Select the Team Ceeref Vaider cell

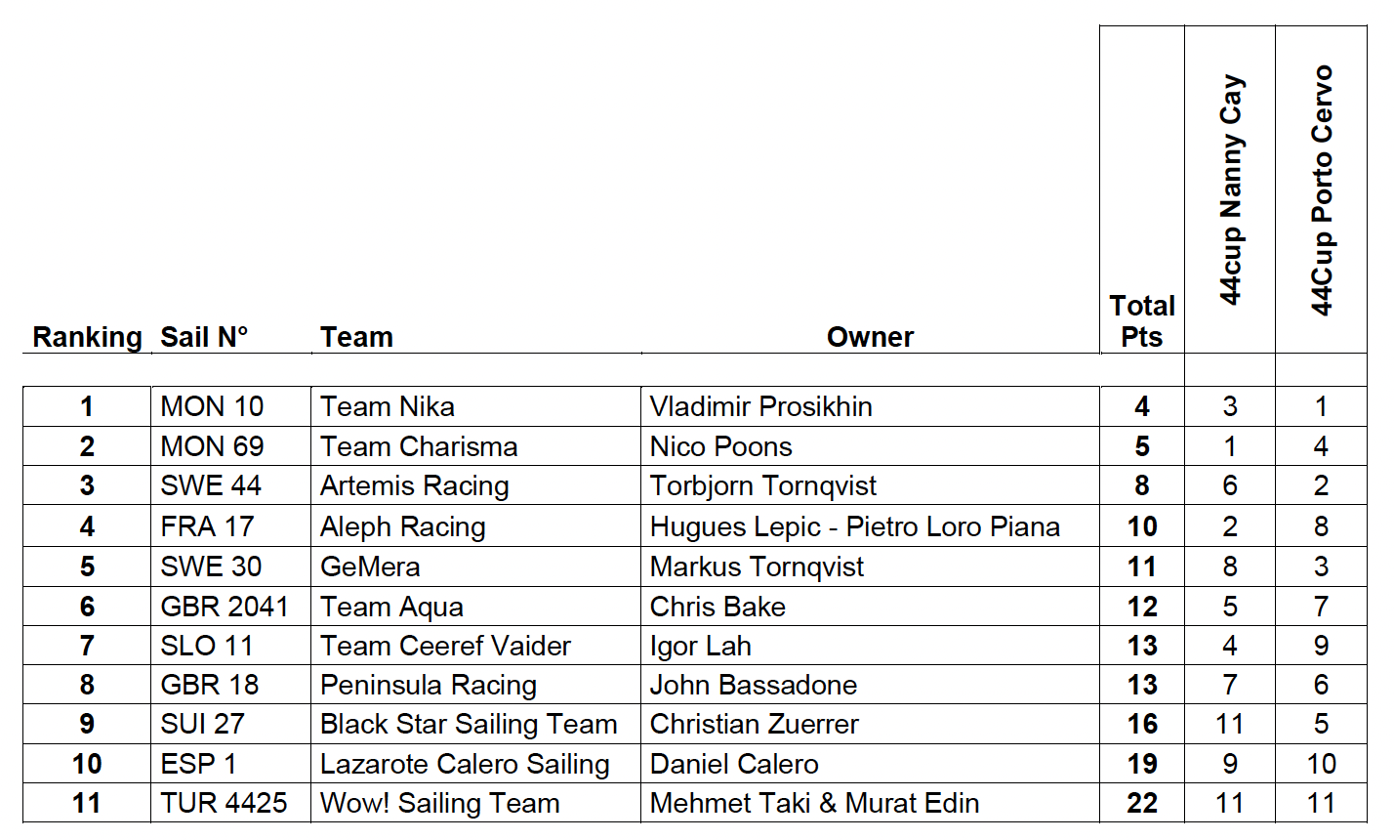tap(445, 646)
